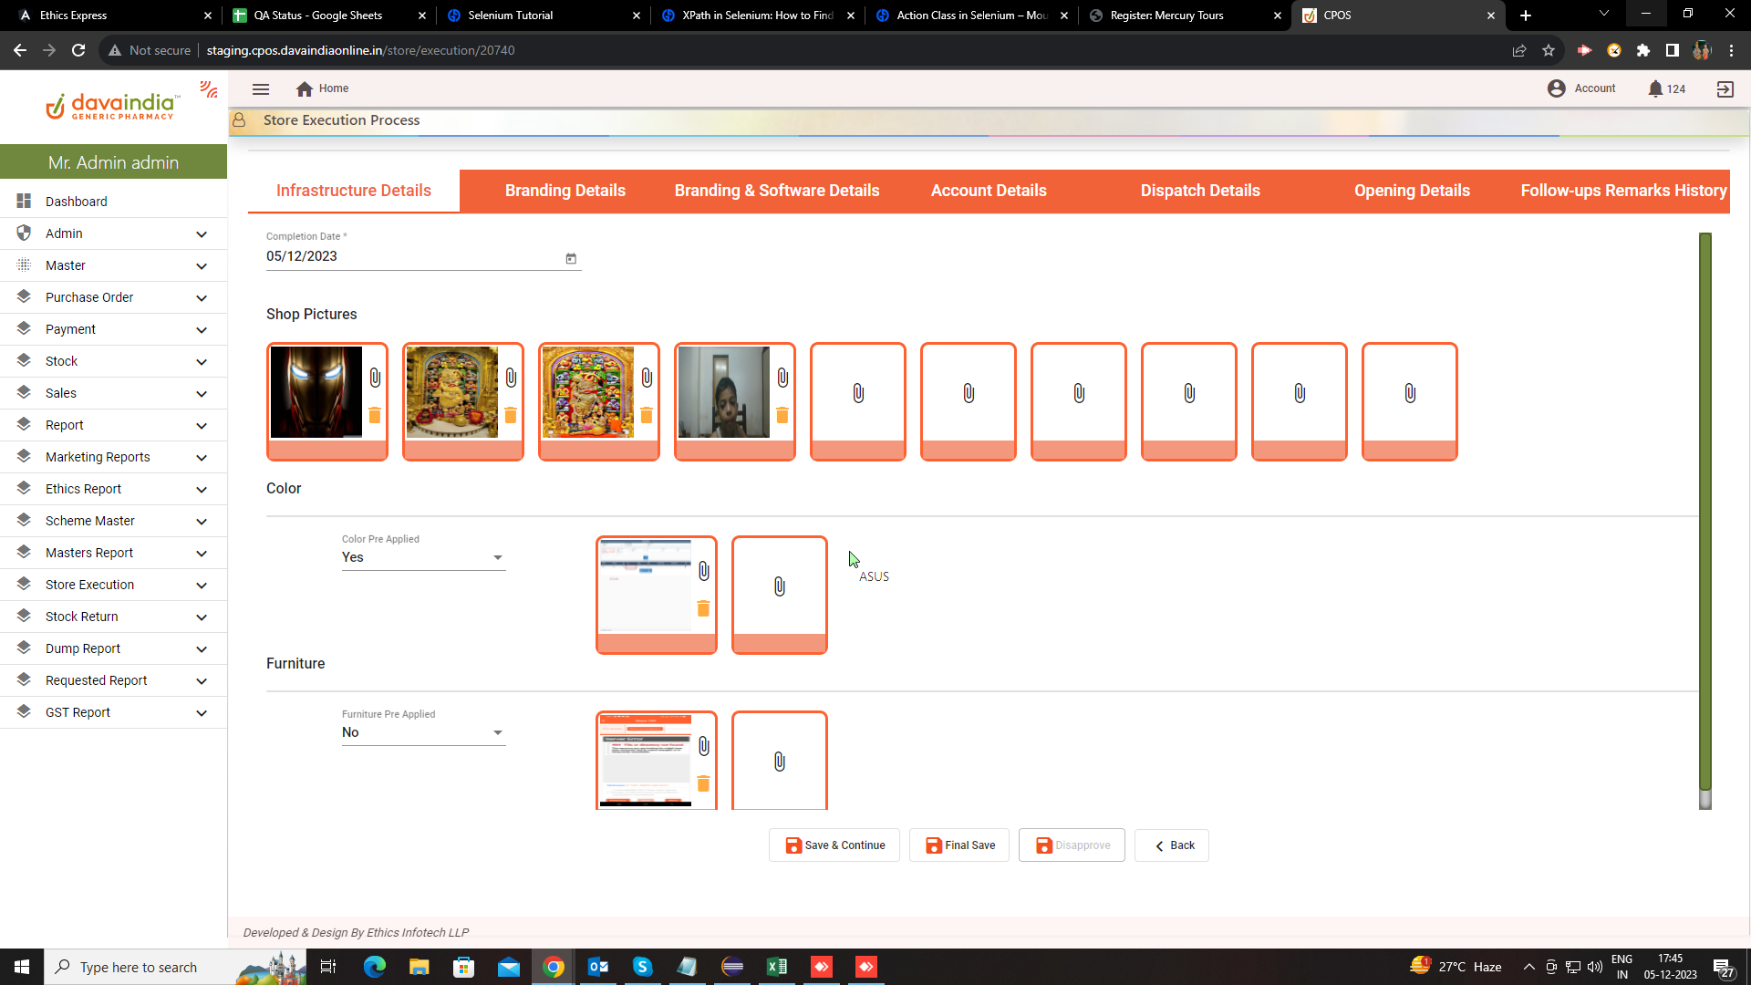This screenshot has height=985, width=1751.
Task: Open the notifications bell icon
Action: [1655, 88]
